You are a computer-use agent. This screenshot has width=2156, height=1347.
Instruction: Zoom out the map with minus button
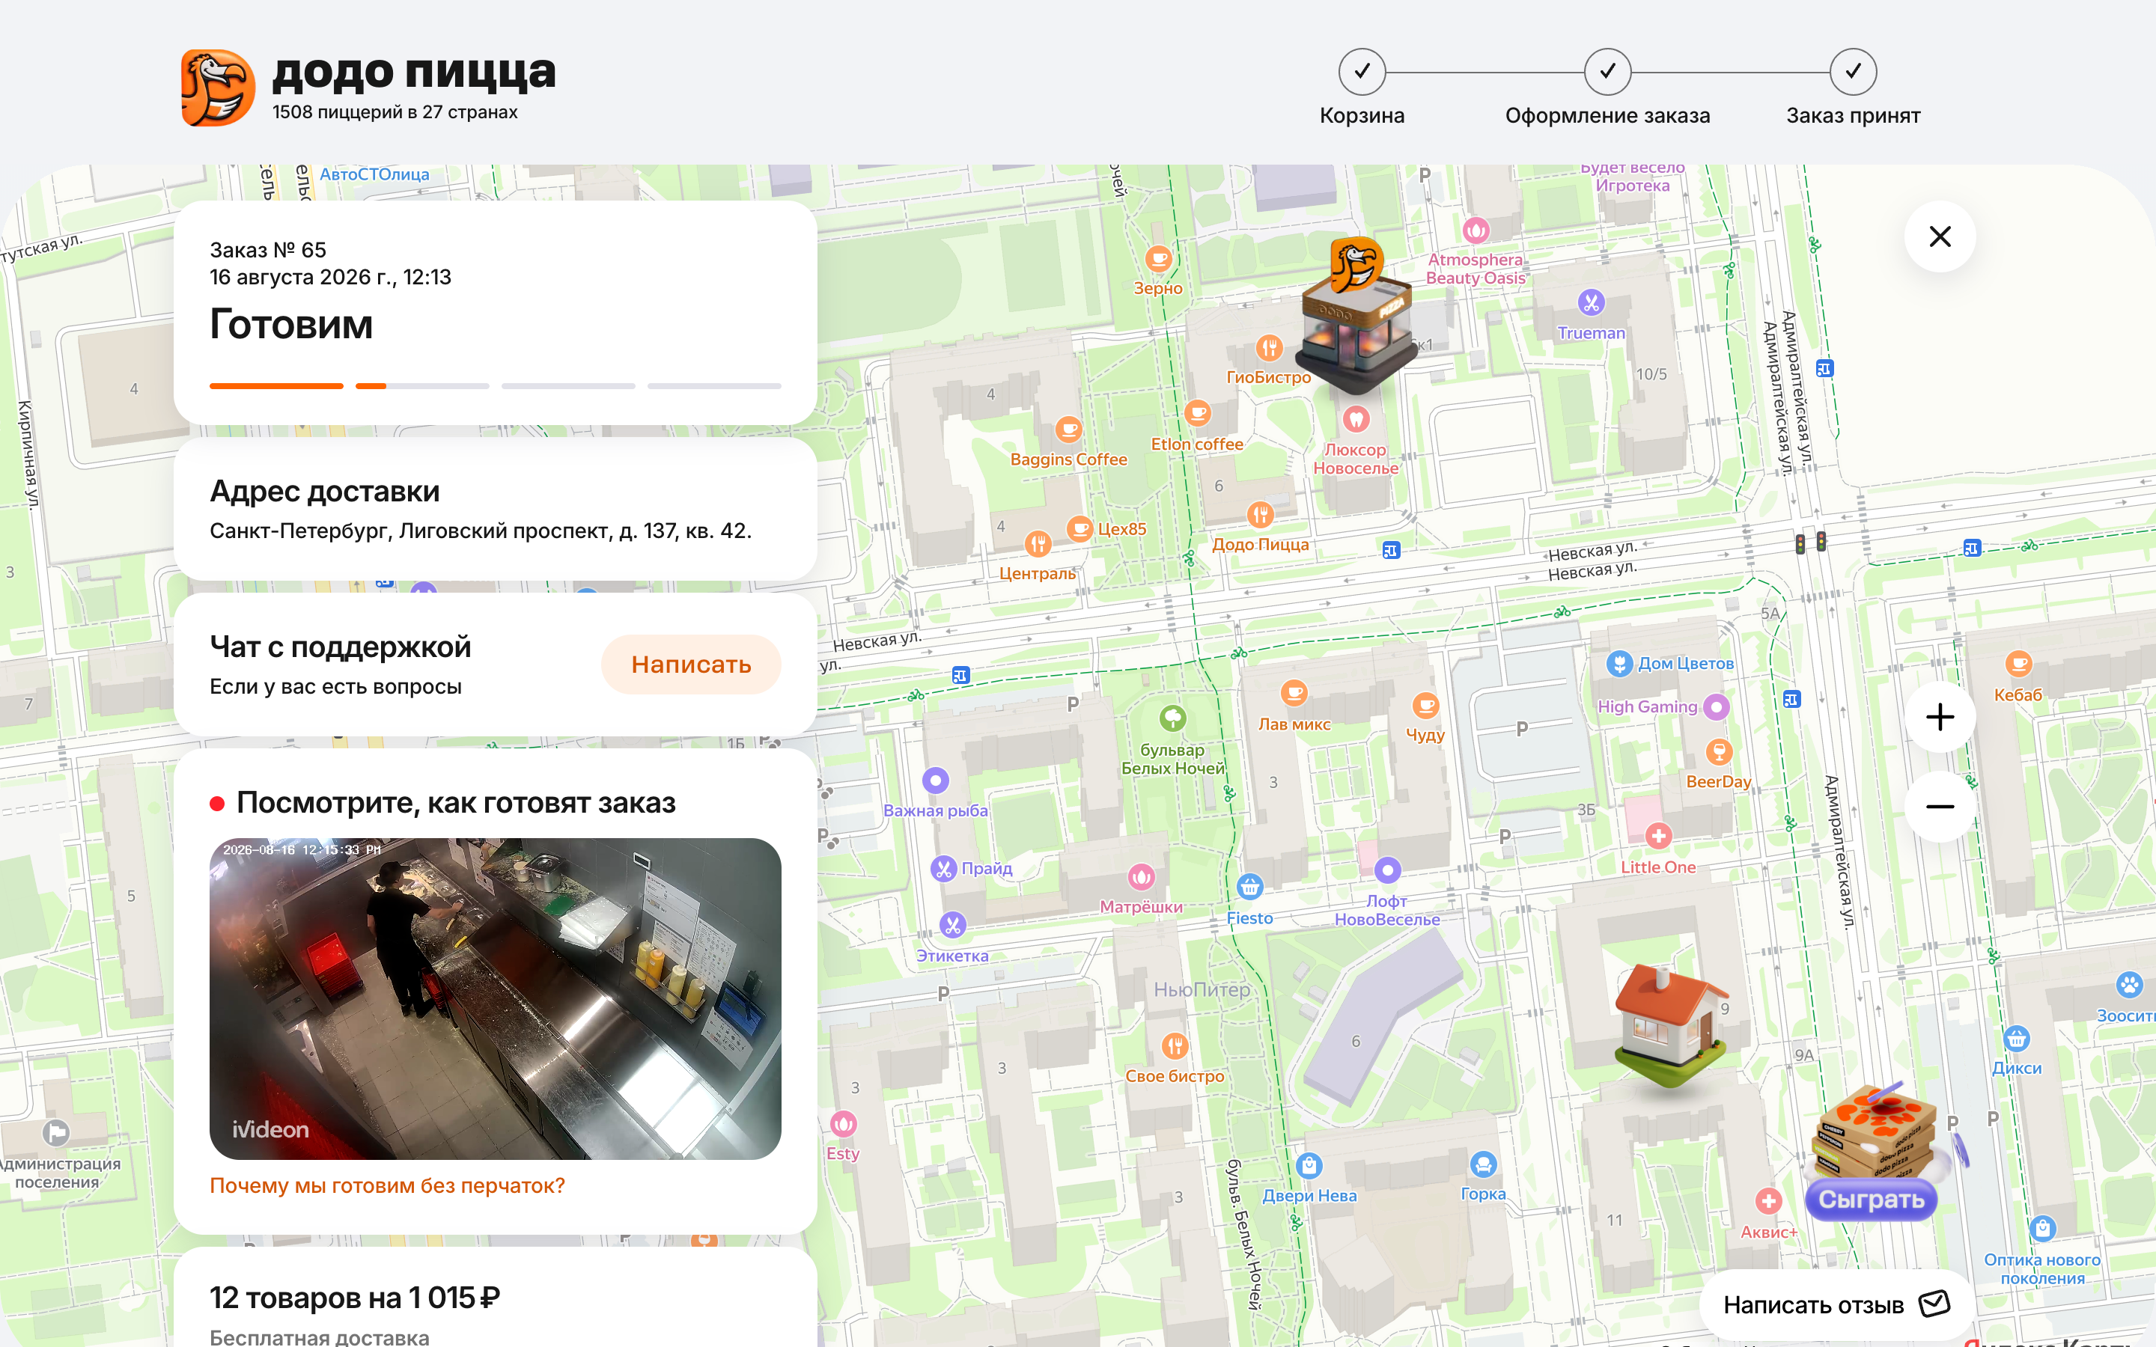coord(1940,806)
